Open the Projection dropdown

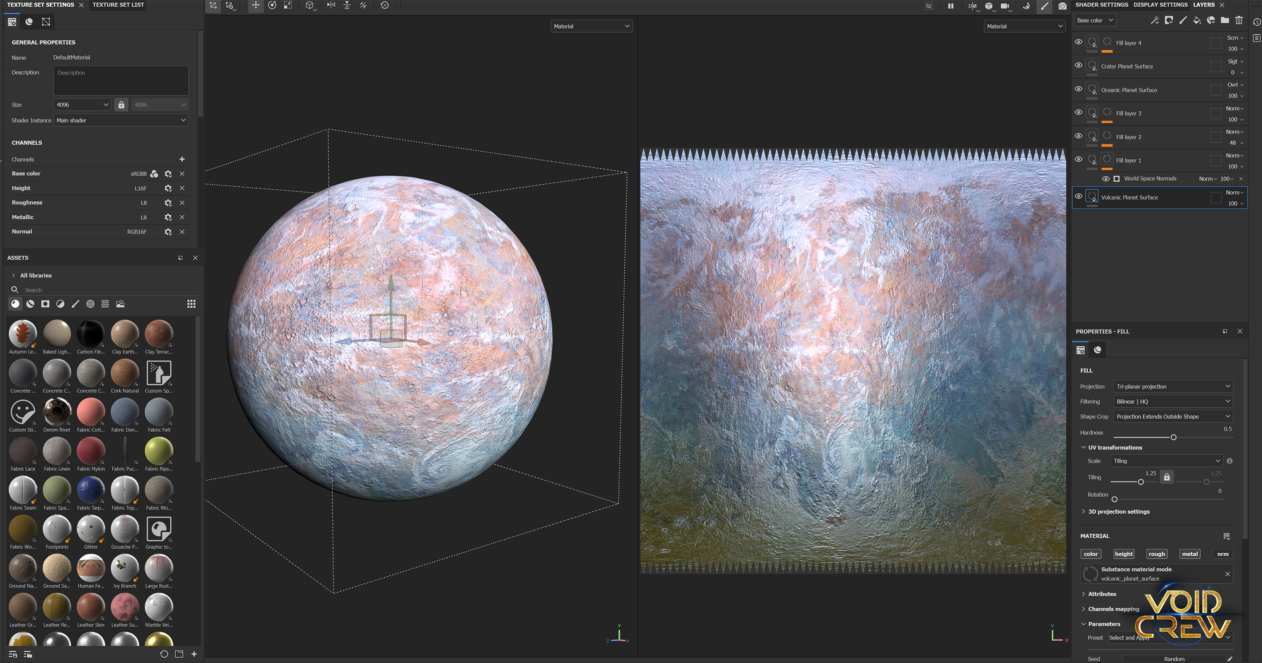[x=1173, y=386]
